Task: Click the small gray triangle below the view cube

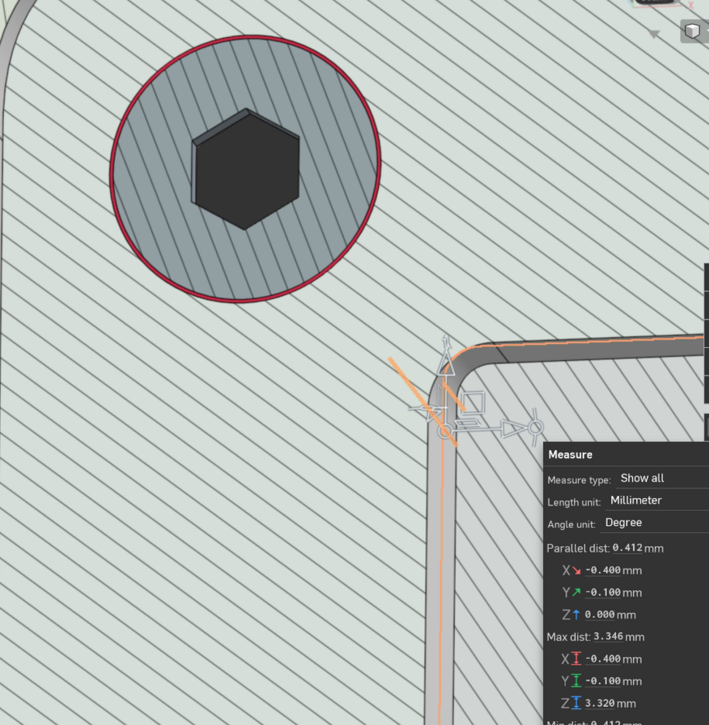Action: click(655, 34)
